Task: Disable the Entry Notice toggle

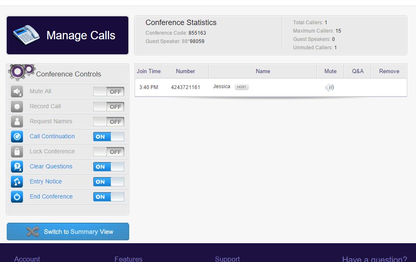Action: point(109,181)
